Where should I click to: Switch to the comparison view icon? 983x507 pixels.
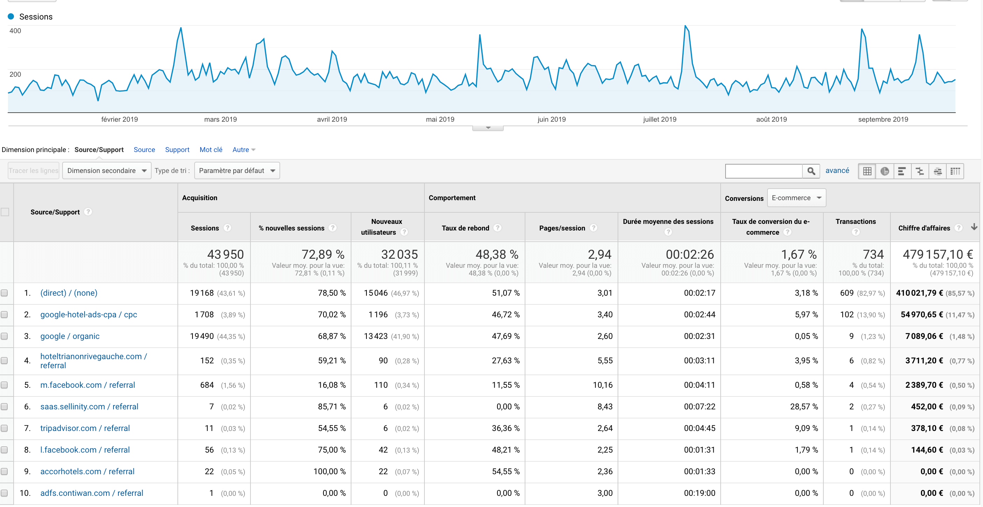pos(920,171)
